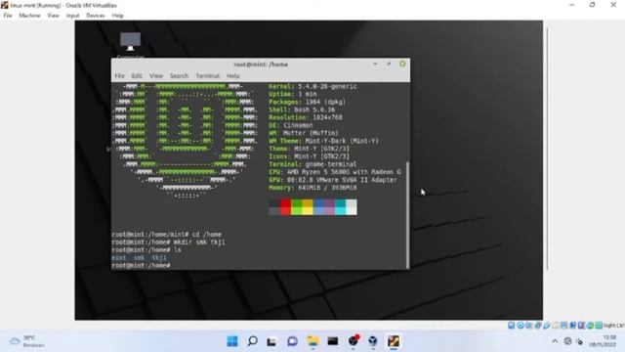
Task: Open the VirtualBox View menu
Action: click(x=53, y=16)
